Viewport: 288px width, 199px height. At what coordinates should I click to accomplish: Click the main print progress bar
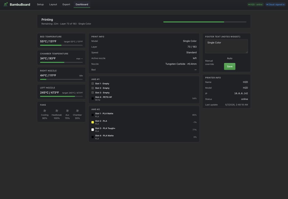(x=205, y=22)
